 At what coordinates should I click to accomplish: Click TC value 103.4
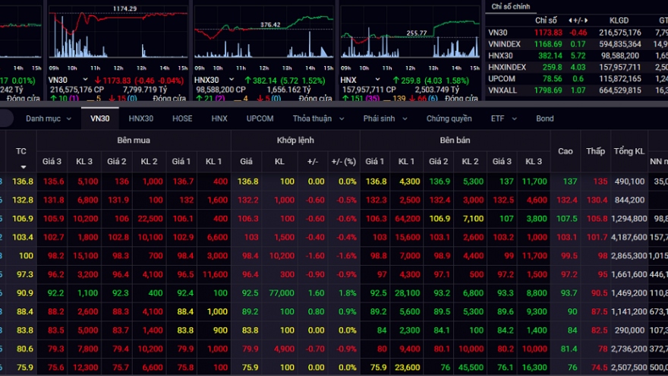point(23,237)
